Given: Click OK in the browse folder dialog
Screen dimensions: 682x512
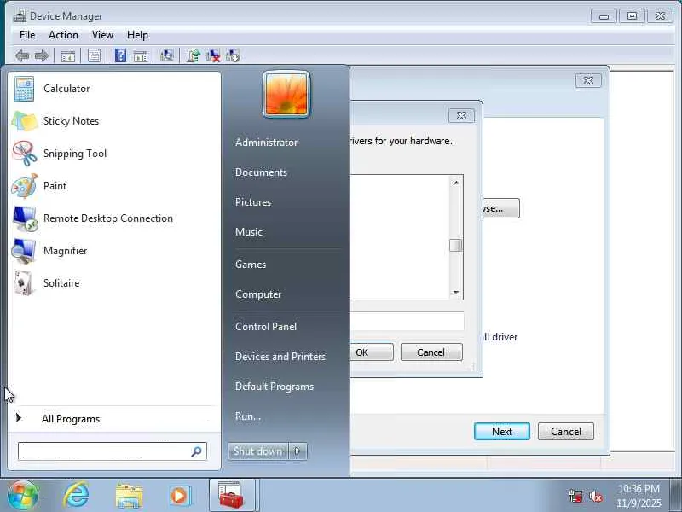Looking at the screenshot, I should coord(371,352).
